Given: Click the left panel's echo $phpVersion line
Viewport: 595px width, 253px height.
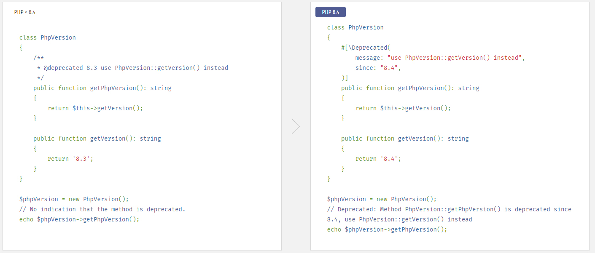Looking at the screenshot, I should tap(79, 219).
